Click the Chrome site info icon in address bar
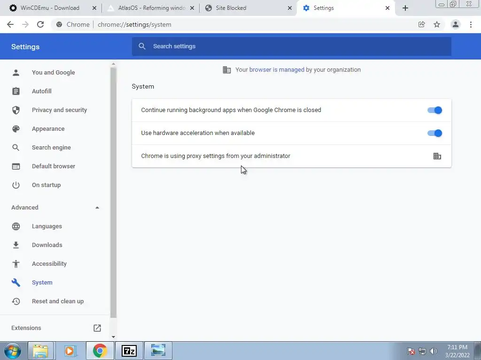 click(59, 24)
